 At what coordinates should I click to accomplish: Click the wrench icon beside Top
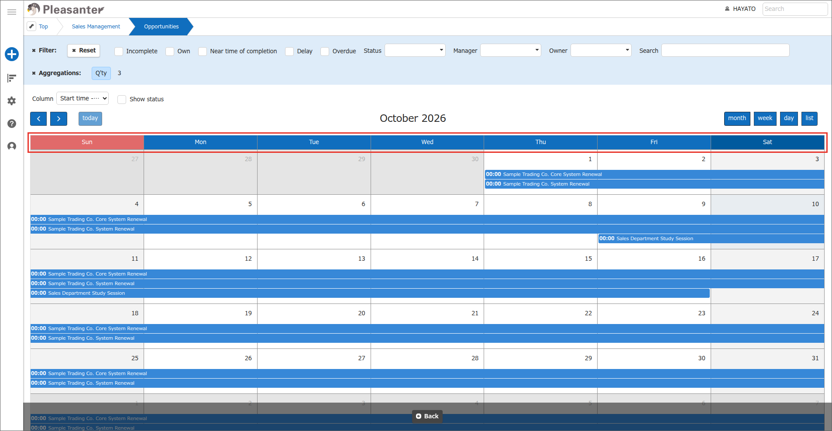pyautogui.click(x=31, y=26)
